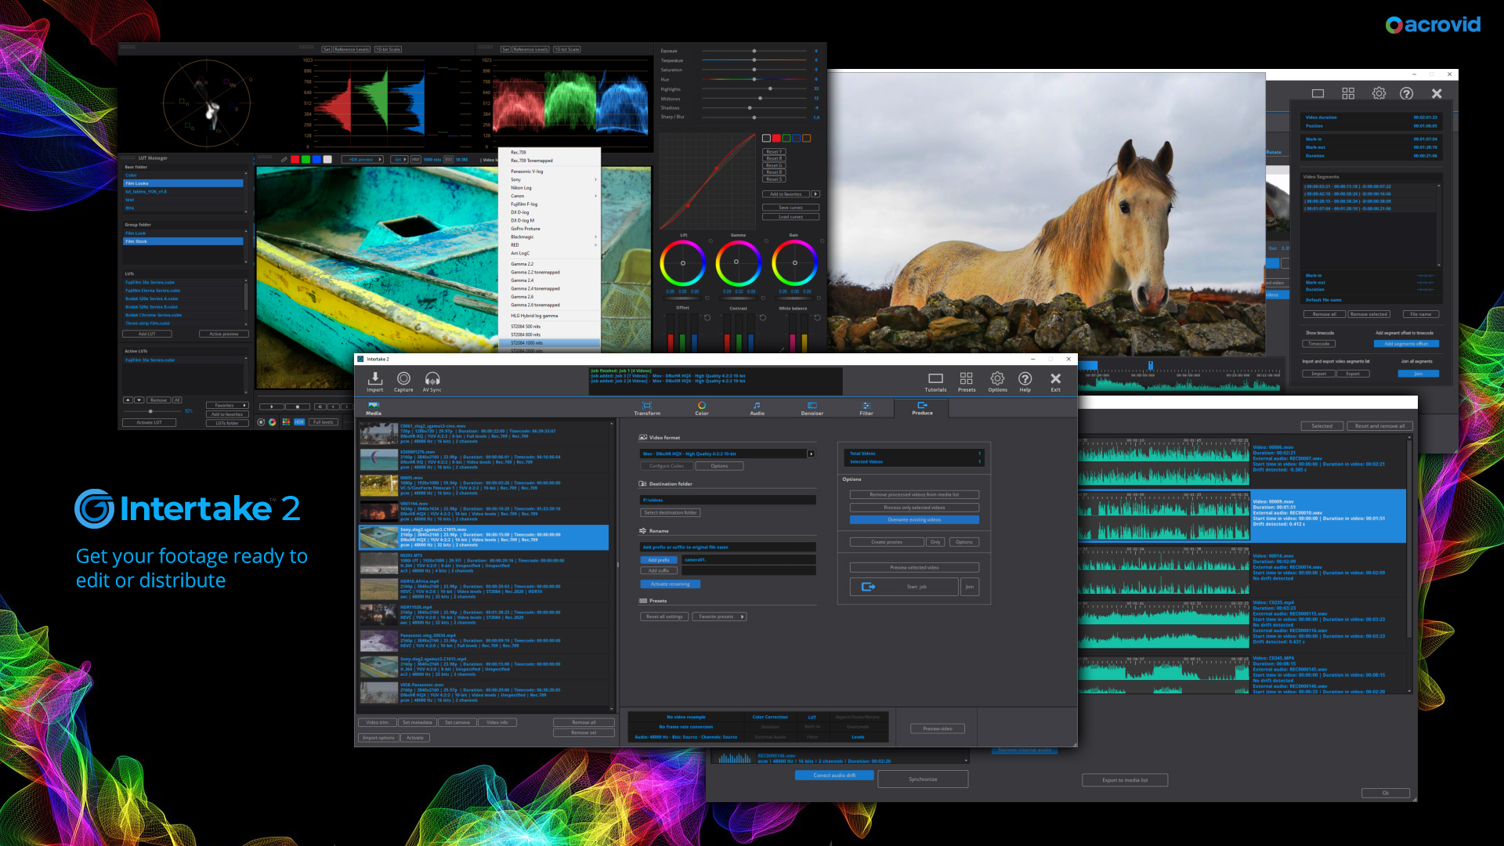Click the Start job export icon
This screenshot has height=846, width=1504.
coord(868,587)
